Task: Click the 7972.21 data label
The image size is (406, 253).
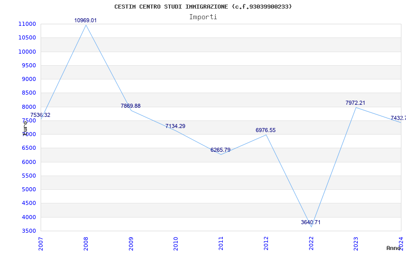Action: coord(355,103)
